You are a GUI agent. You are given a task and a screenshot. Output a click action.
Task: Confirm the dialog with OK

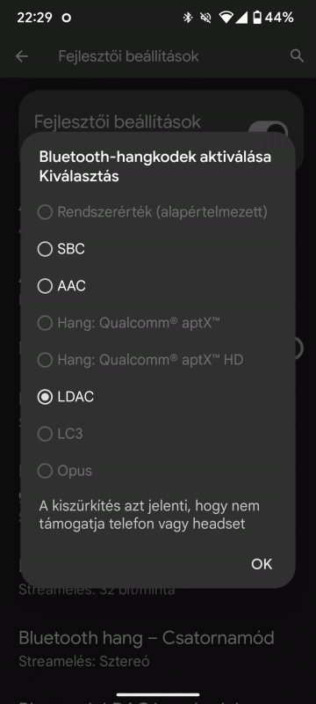click(x=262, y=564)
